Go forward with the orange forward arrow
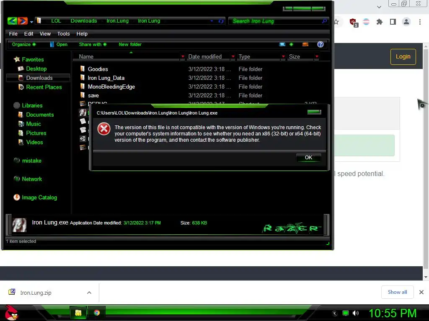The image size is (429, 321). (x=23, y=21)
